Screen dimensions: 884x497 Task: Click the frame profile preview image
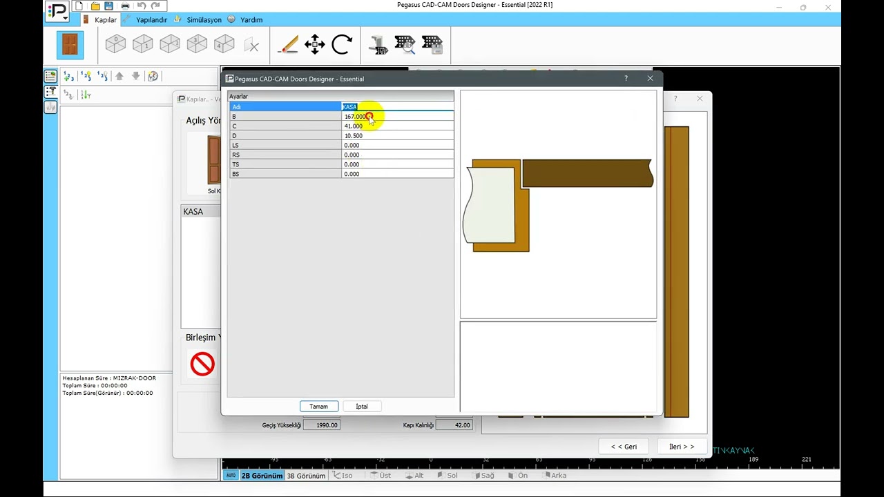point(558,204)
